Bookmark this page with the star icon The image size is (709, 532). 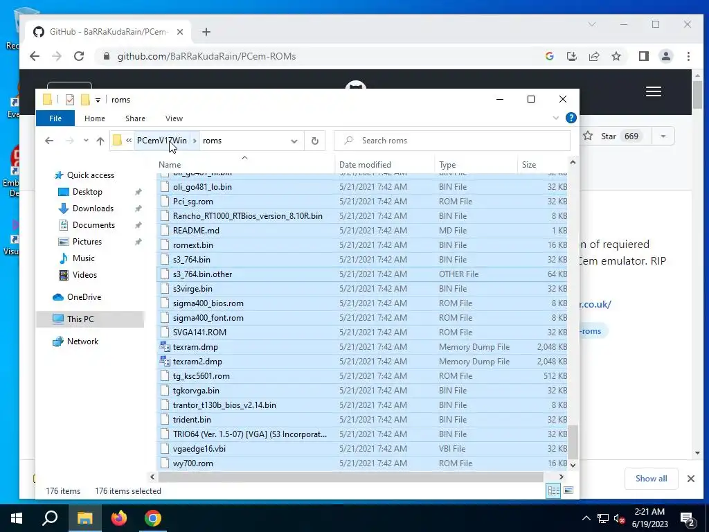tap(616, 56)
